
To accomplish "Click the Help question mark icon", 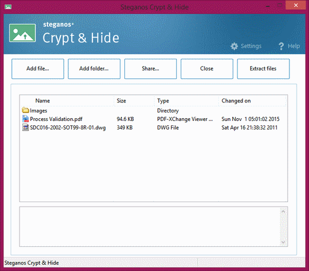I will [x=281, y=46].
